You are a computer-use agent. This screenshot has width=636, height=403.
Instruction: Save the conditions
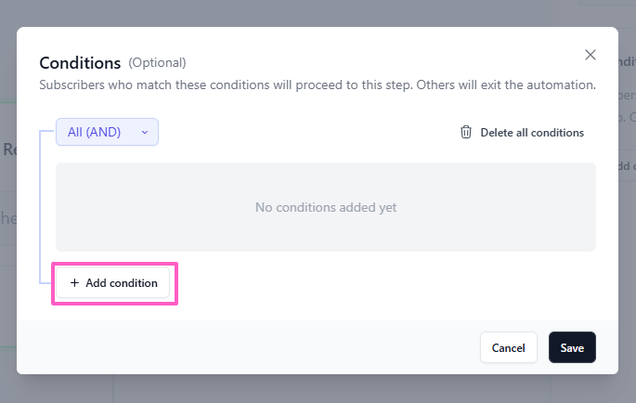click(x=572, y=347)
